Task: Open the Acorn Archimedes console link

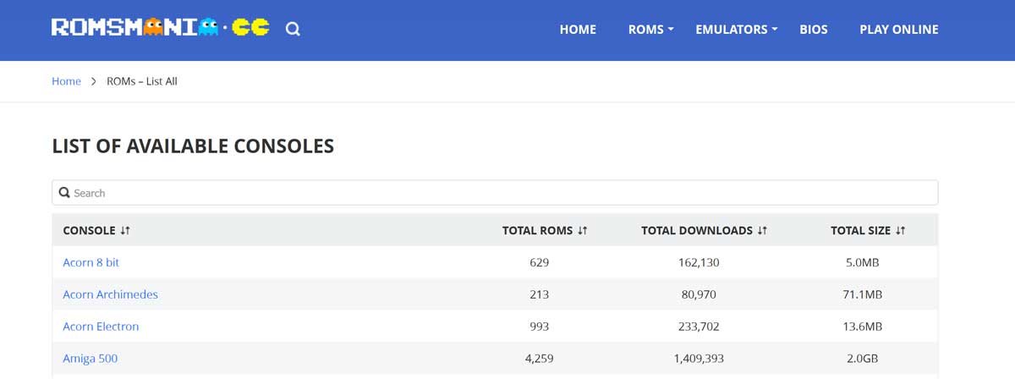Action: tap(110, 294)
